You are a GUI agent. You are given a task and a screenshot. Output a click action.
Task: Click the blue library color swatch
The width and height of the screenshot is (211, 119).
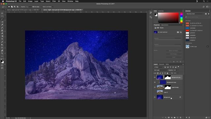[188, 28]
